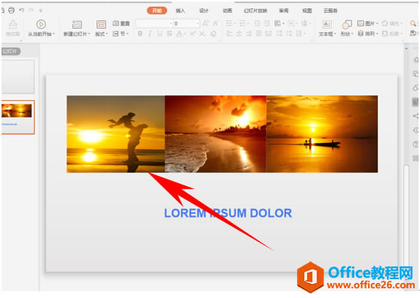
Task: Click the 重置 reset button
Action: (x=121, y=23)
